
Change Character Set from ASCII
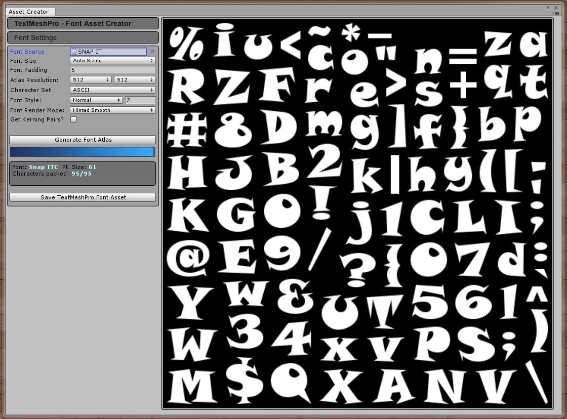[112, 90]
